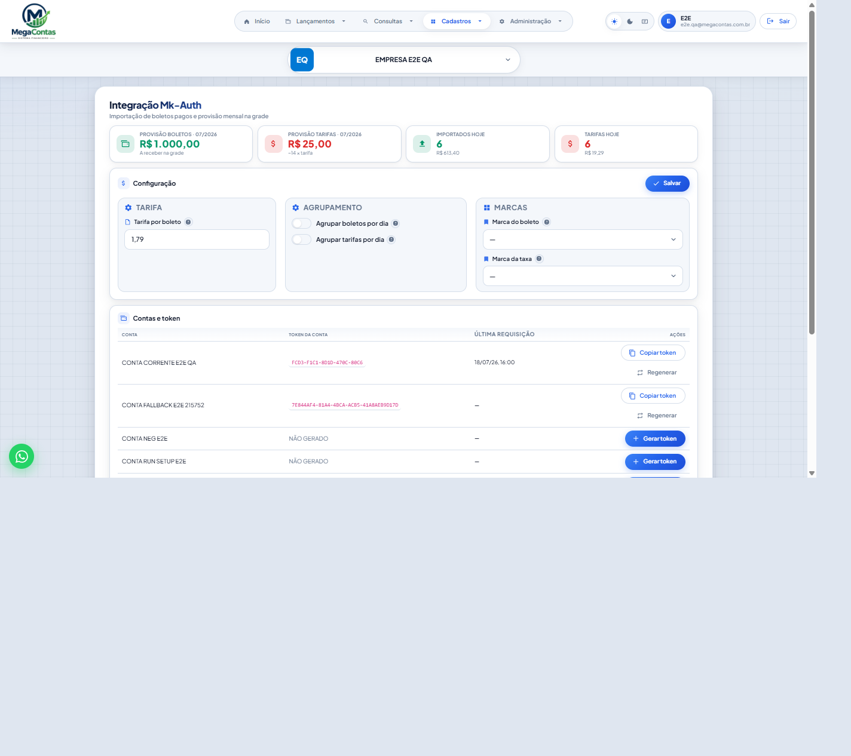Open the Consultas menu
The image size is (851, 756).
point(388,21)
